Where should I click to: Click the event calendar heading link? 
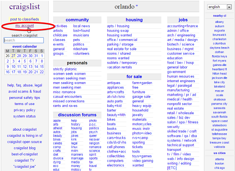[25, 46]
